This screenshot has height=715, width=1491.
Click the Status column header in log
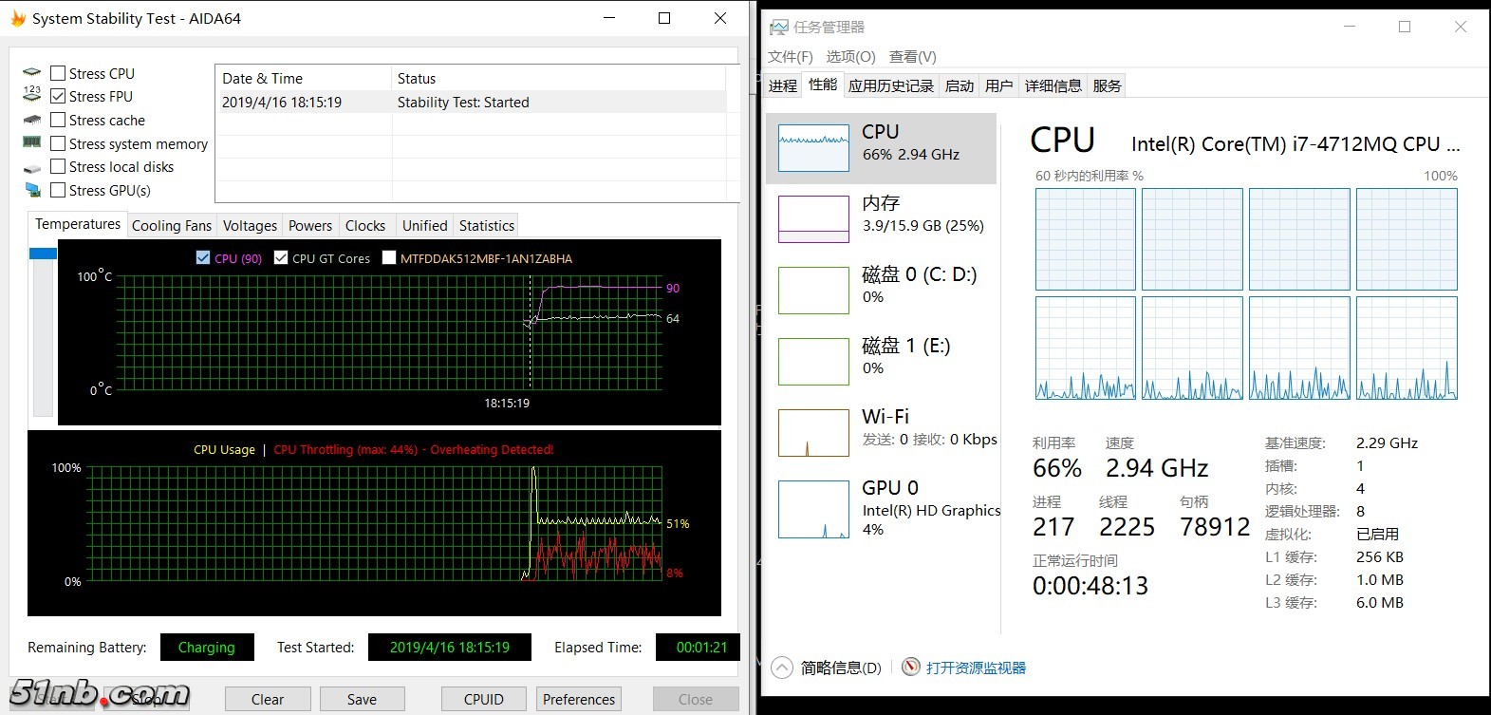[x=559, y=78]
